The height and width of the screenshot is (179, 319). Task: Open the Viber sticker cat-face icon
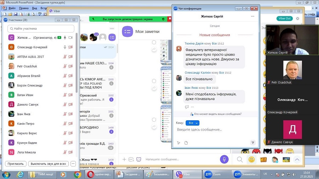139,160
